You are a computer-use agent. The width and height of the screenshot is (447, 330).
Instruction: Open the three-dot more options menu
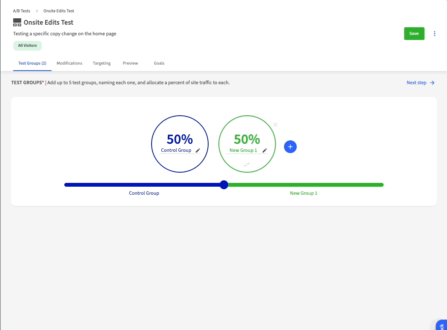click(x=435, y=34)
